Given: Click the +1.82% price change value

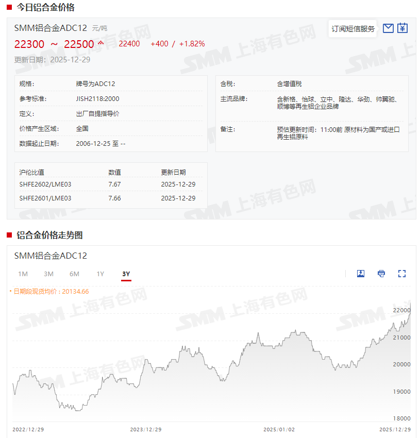Looking at the screenshot, I should coord(192,44).
